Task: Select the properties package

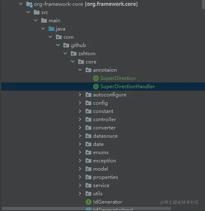Action: (105, 177)
